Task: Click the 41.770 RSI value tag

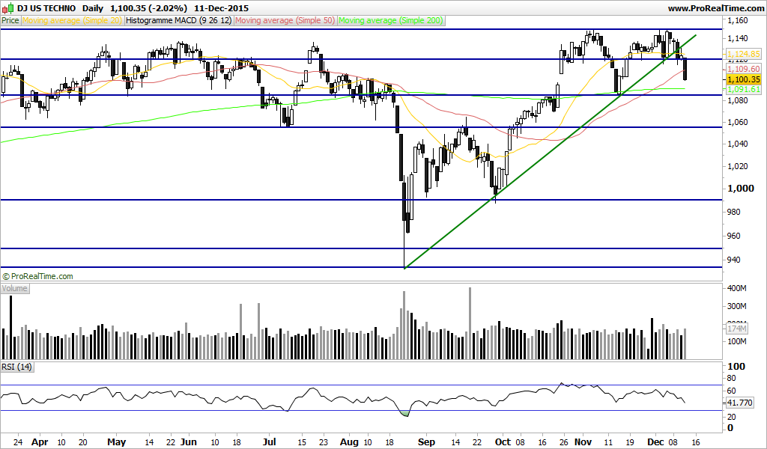Action: [740, 403]
